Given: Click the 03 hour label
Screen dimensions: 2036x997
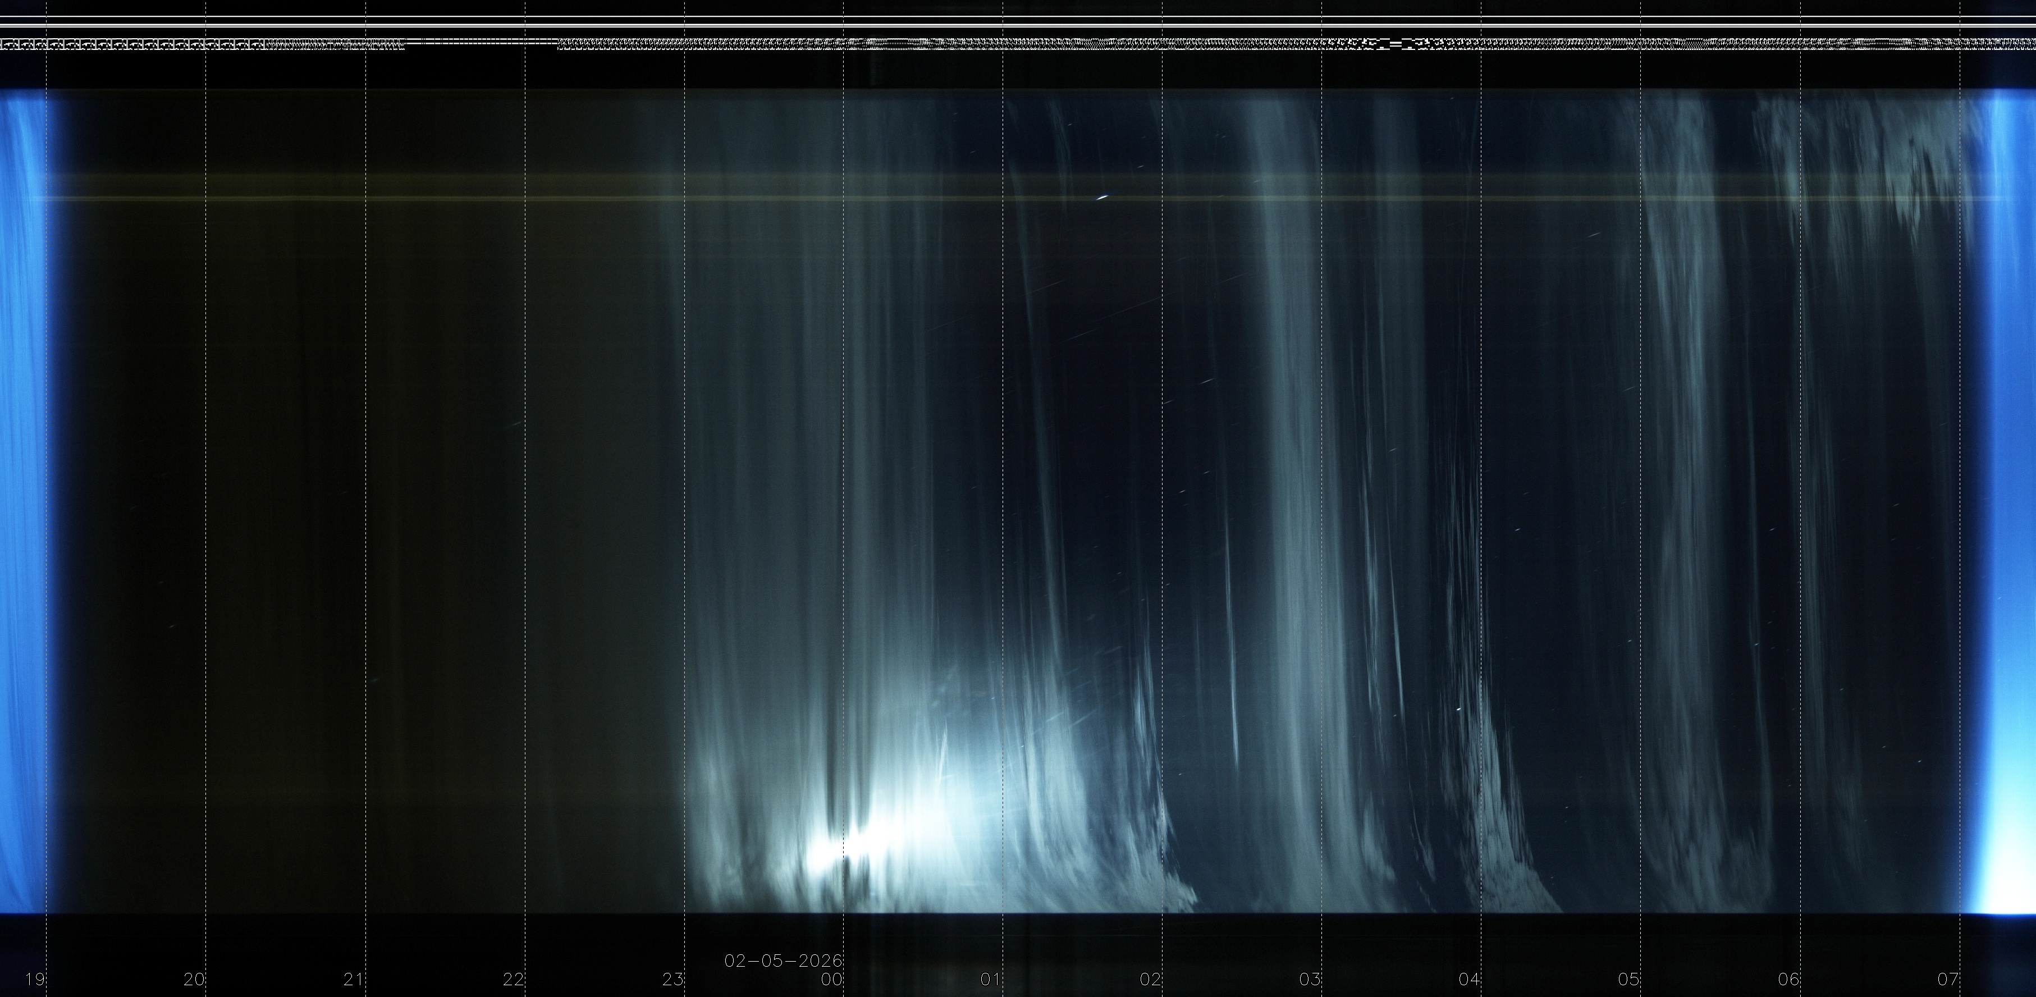Looking at the screenshot, I should tap(1310, 980).
